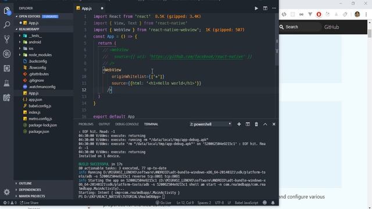Open .watchmanconfig in the explorer
The height and width of the screenshot is (209, 372).
[x=44, y=87]
